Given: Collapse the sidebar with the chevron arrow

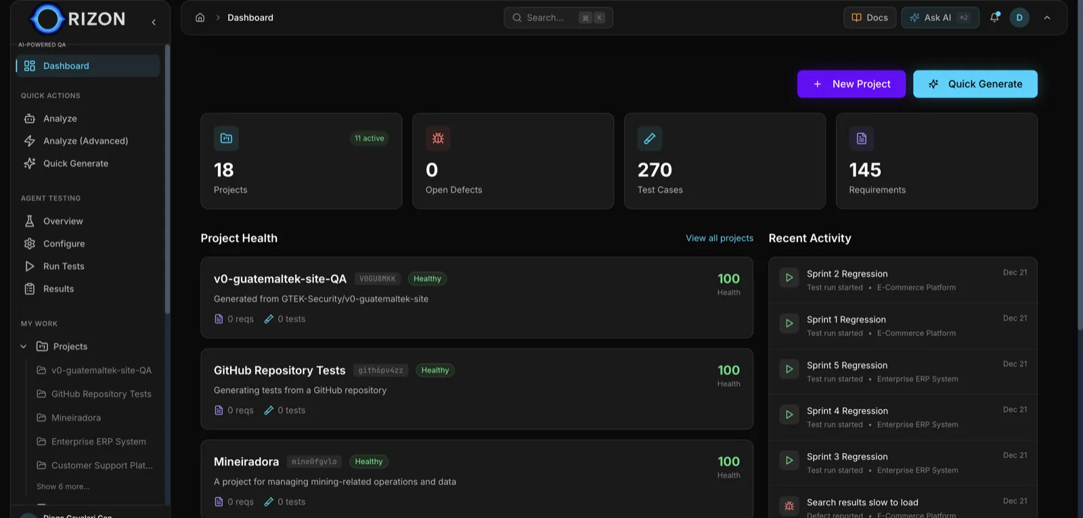Looking at the screenshot, I should tap(154, 22).
